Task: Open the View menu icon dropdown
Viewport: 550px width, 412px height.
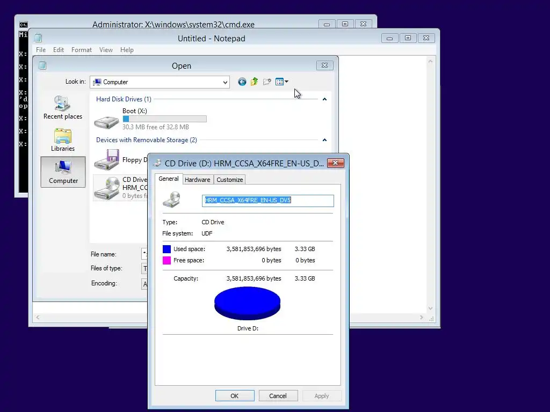Action: point(281,82)
